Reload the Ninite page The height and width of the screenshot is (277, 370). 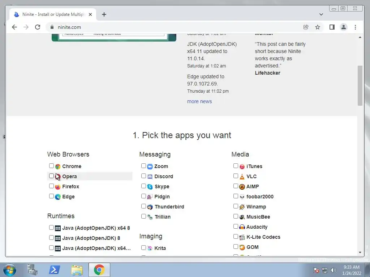click(38, 27)
